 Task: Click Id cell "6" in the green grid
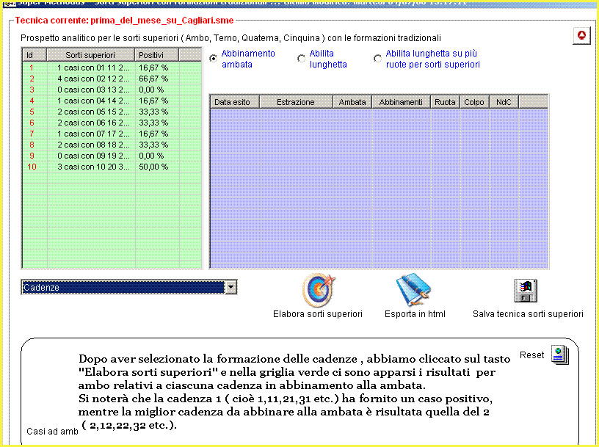tap(32, 123)
